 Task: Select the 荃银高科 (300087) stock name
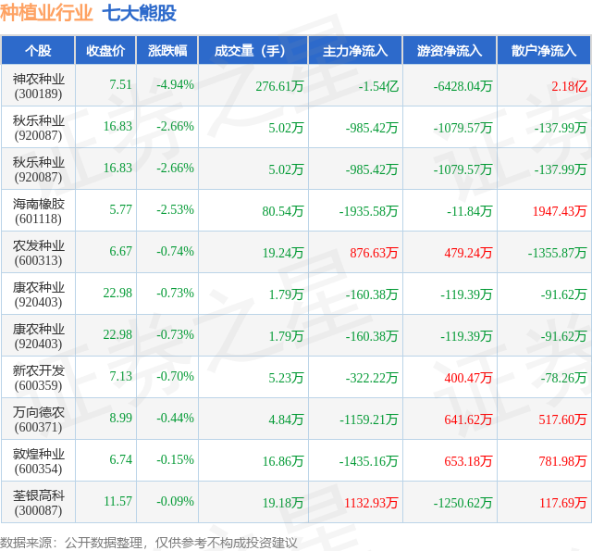click(38, 503)
